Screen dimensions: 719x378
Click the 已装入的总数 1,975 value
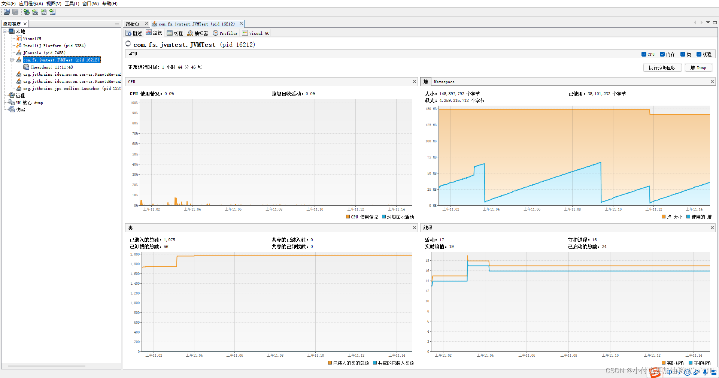pos(169,240)
